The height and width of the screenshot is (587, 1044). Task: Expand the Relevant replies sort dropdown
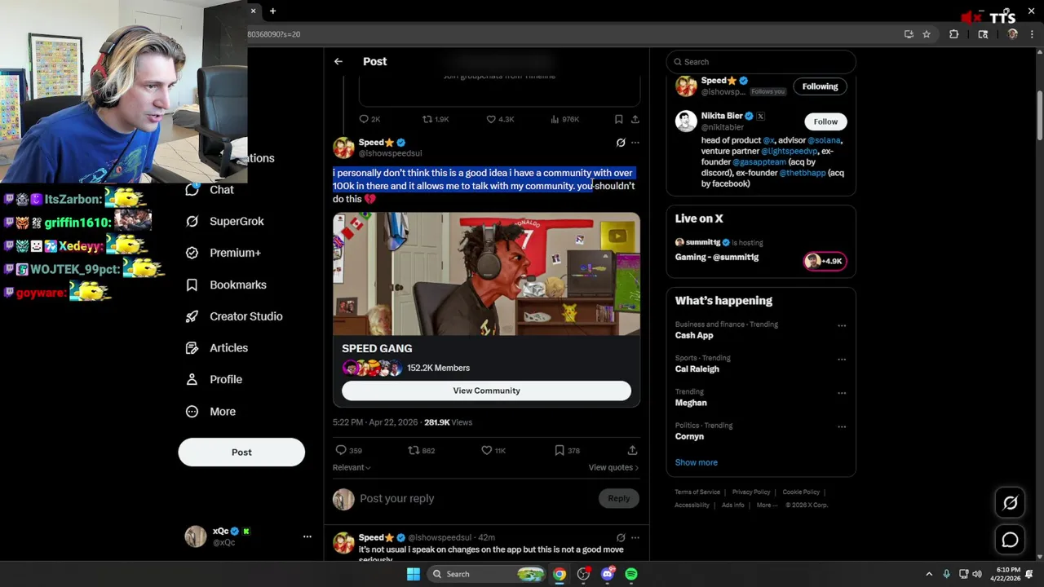click(x=352, y=467)
